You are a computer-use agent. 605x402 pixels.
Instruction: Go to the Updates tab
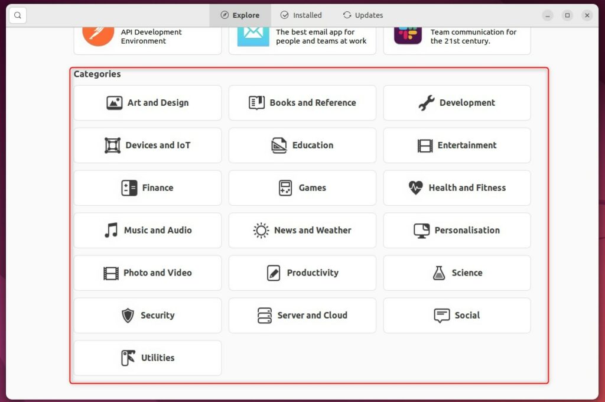363,15
